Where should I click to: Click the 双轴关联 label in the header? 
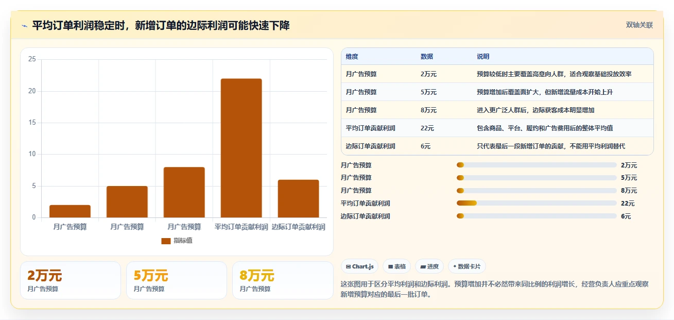(640, 25)
